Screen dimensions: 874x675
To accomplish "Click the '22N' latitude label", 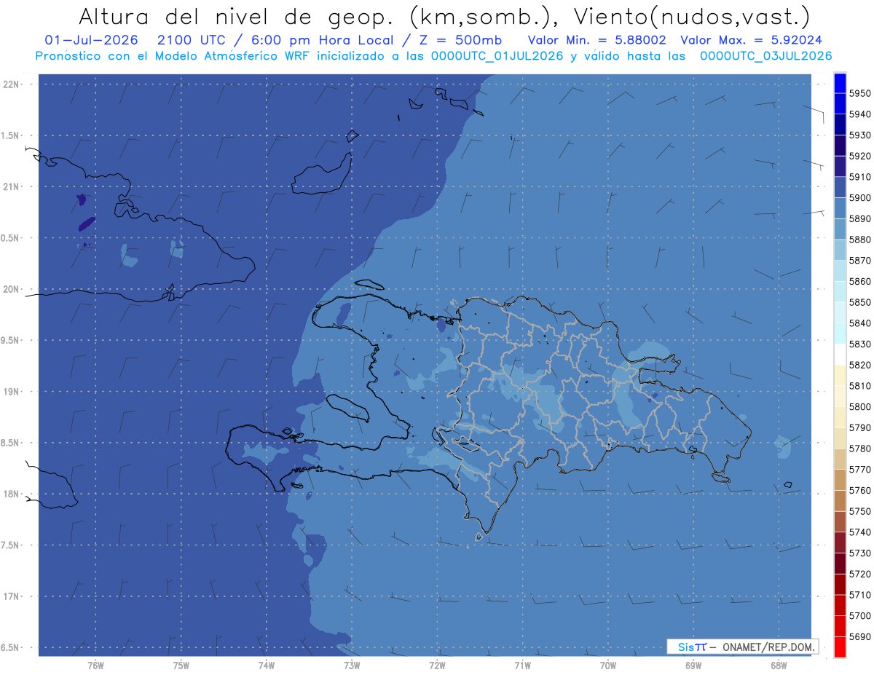I will pyautogui.click(x=11, y=84).
